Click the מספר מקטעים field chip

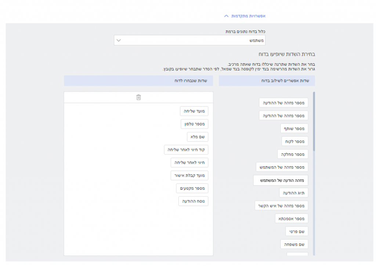[x=192, y=188]
